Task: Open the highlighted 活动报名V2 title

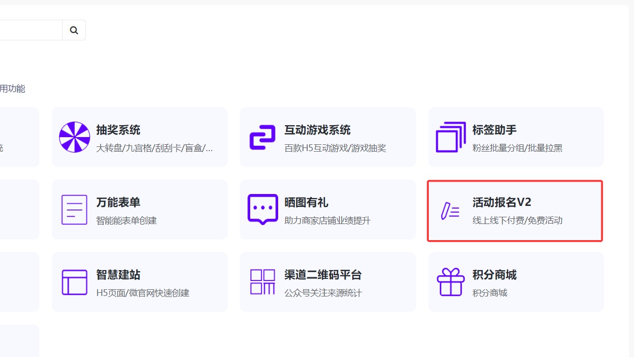Action: click(501, 202)
